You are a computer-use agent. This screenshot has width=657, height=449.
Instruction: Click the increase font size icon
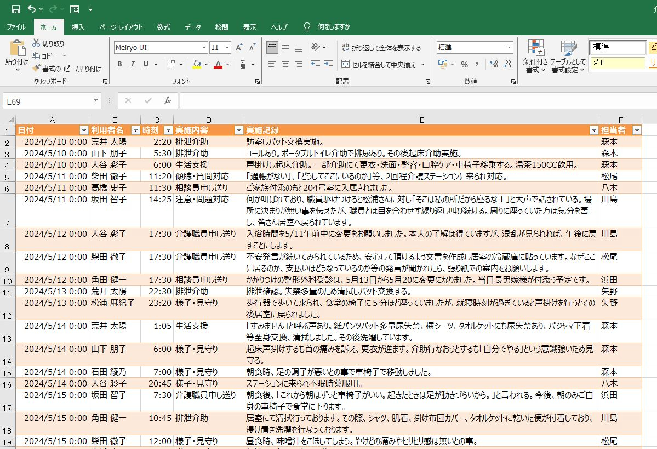(239, 48)
